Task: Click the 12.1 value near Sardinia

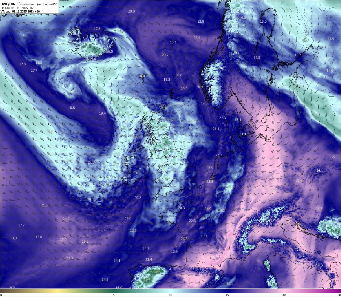Action: tap(230, 283)
